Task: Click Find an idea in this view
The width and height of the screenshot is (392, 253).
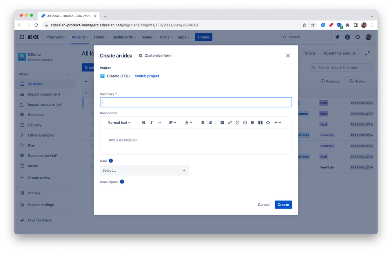Action: tap(341, 67)
